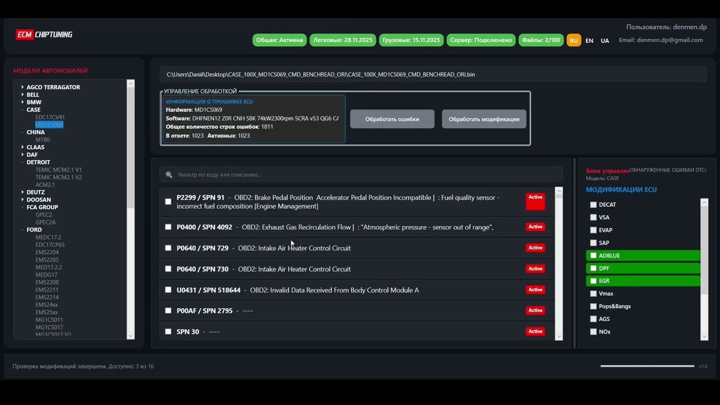Select TEMIC MCM2.1 V1 under DETROIT

(58, 170)
